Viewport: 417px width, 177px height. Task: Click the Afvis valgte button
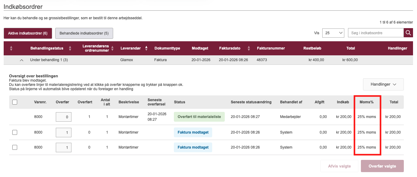339,166
